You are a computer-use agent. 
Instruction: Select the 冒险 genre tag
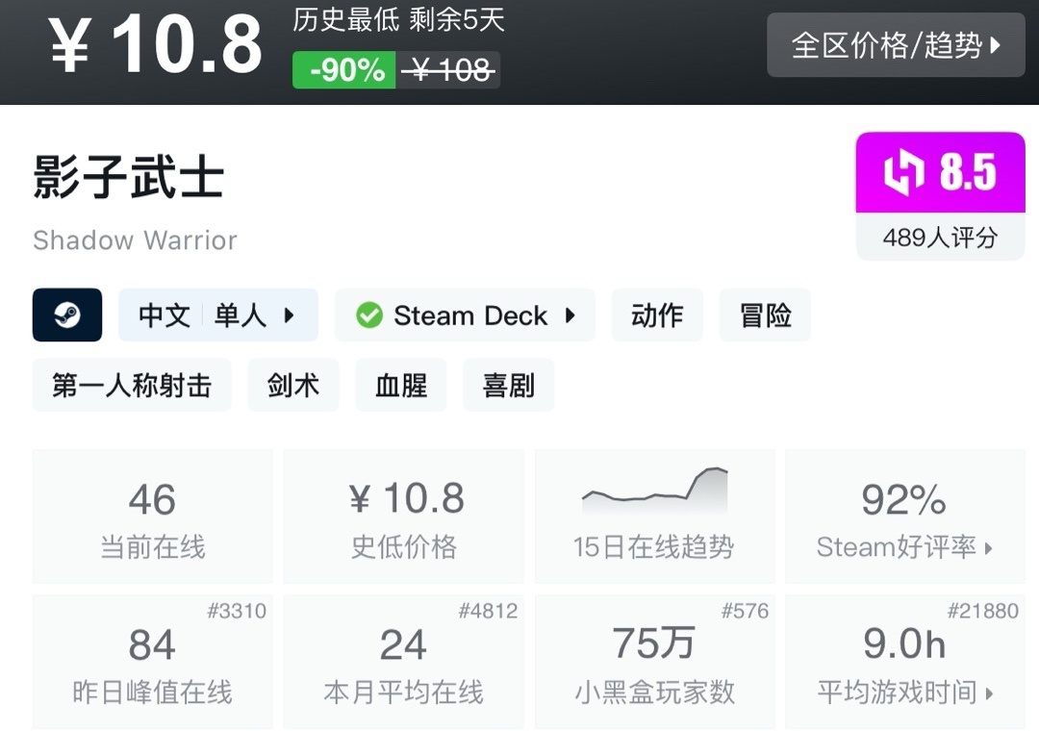pos(765,315)
